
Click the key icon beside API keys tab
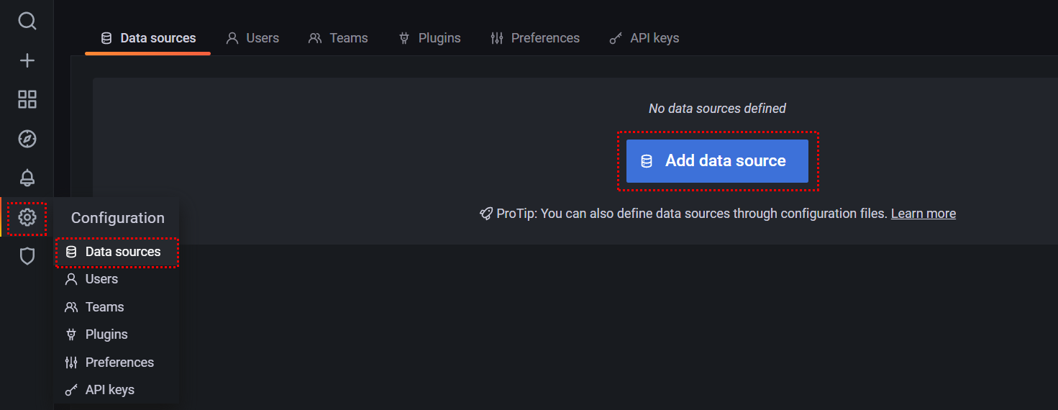coord(615,38)
